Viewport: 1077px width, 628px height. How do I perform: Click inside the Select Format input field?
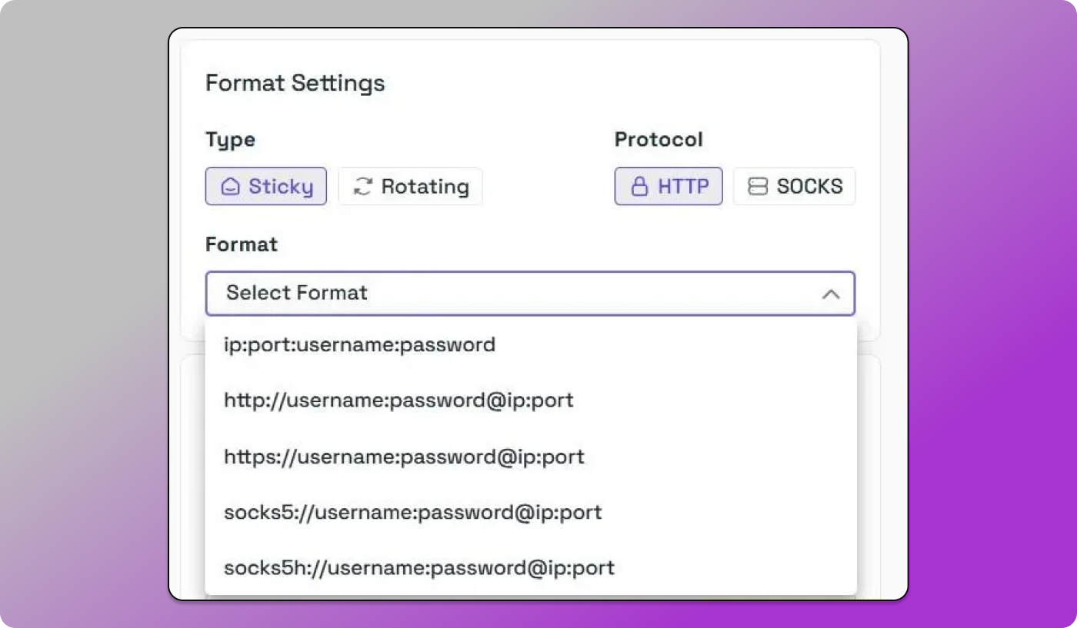tap(462, 294)
